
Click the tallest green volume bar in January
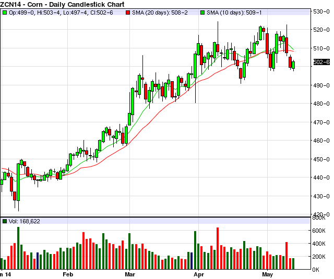click(18, 248)
